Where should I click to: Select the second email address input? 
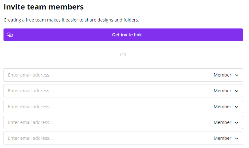105,91
